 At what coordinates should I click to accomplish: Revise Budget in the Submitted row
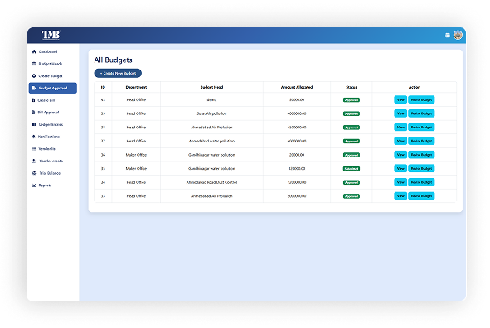421,168
